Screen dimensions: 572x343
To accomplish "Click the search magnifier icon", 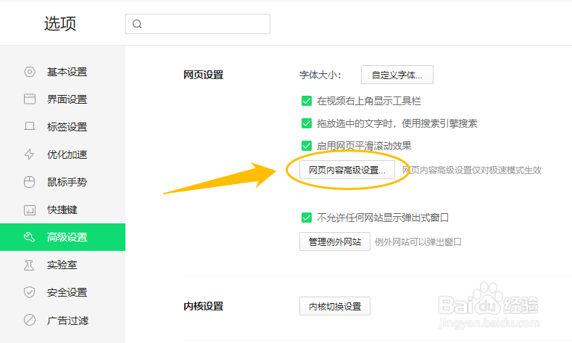I will (x=137, y=24).
